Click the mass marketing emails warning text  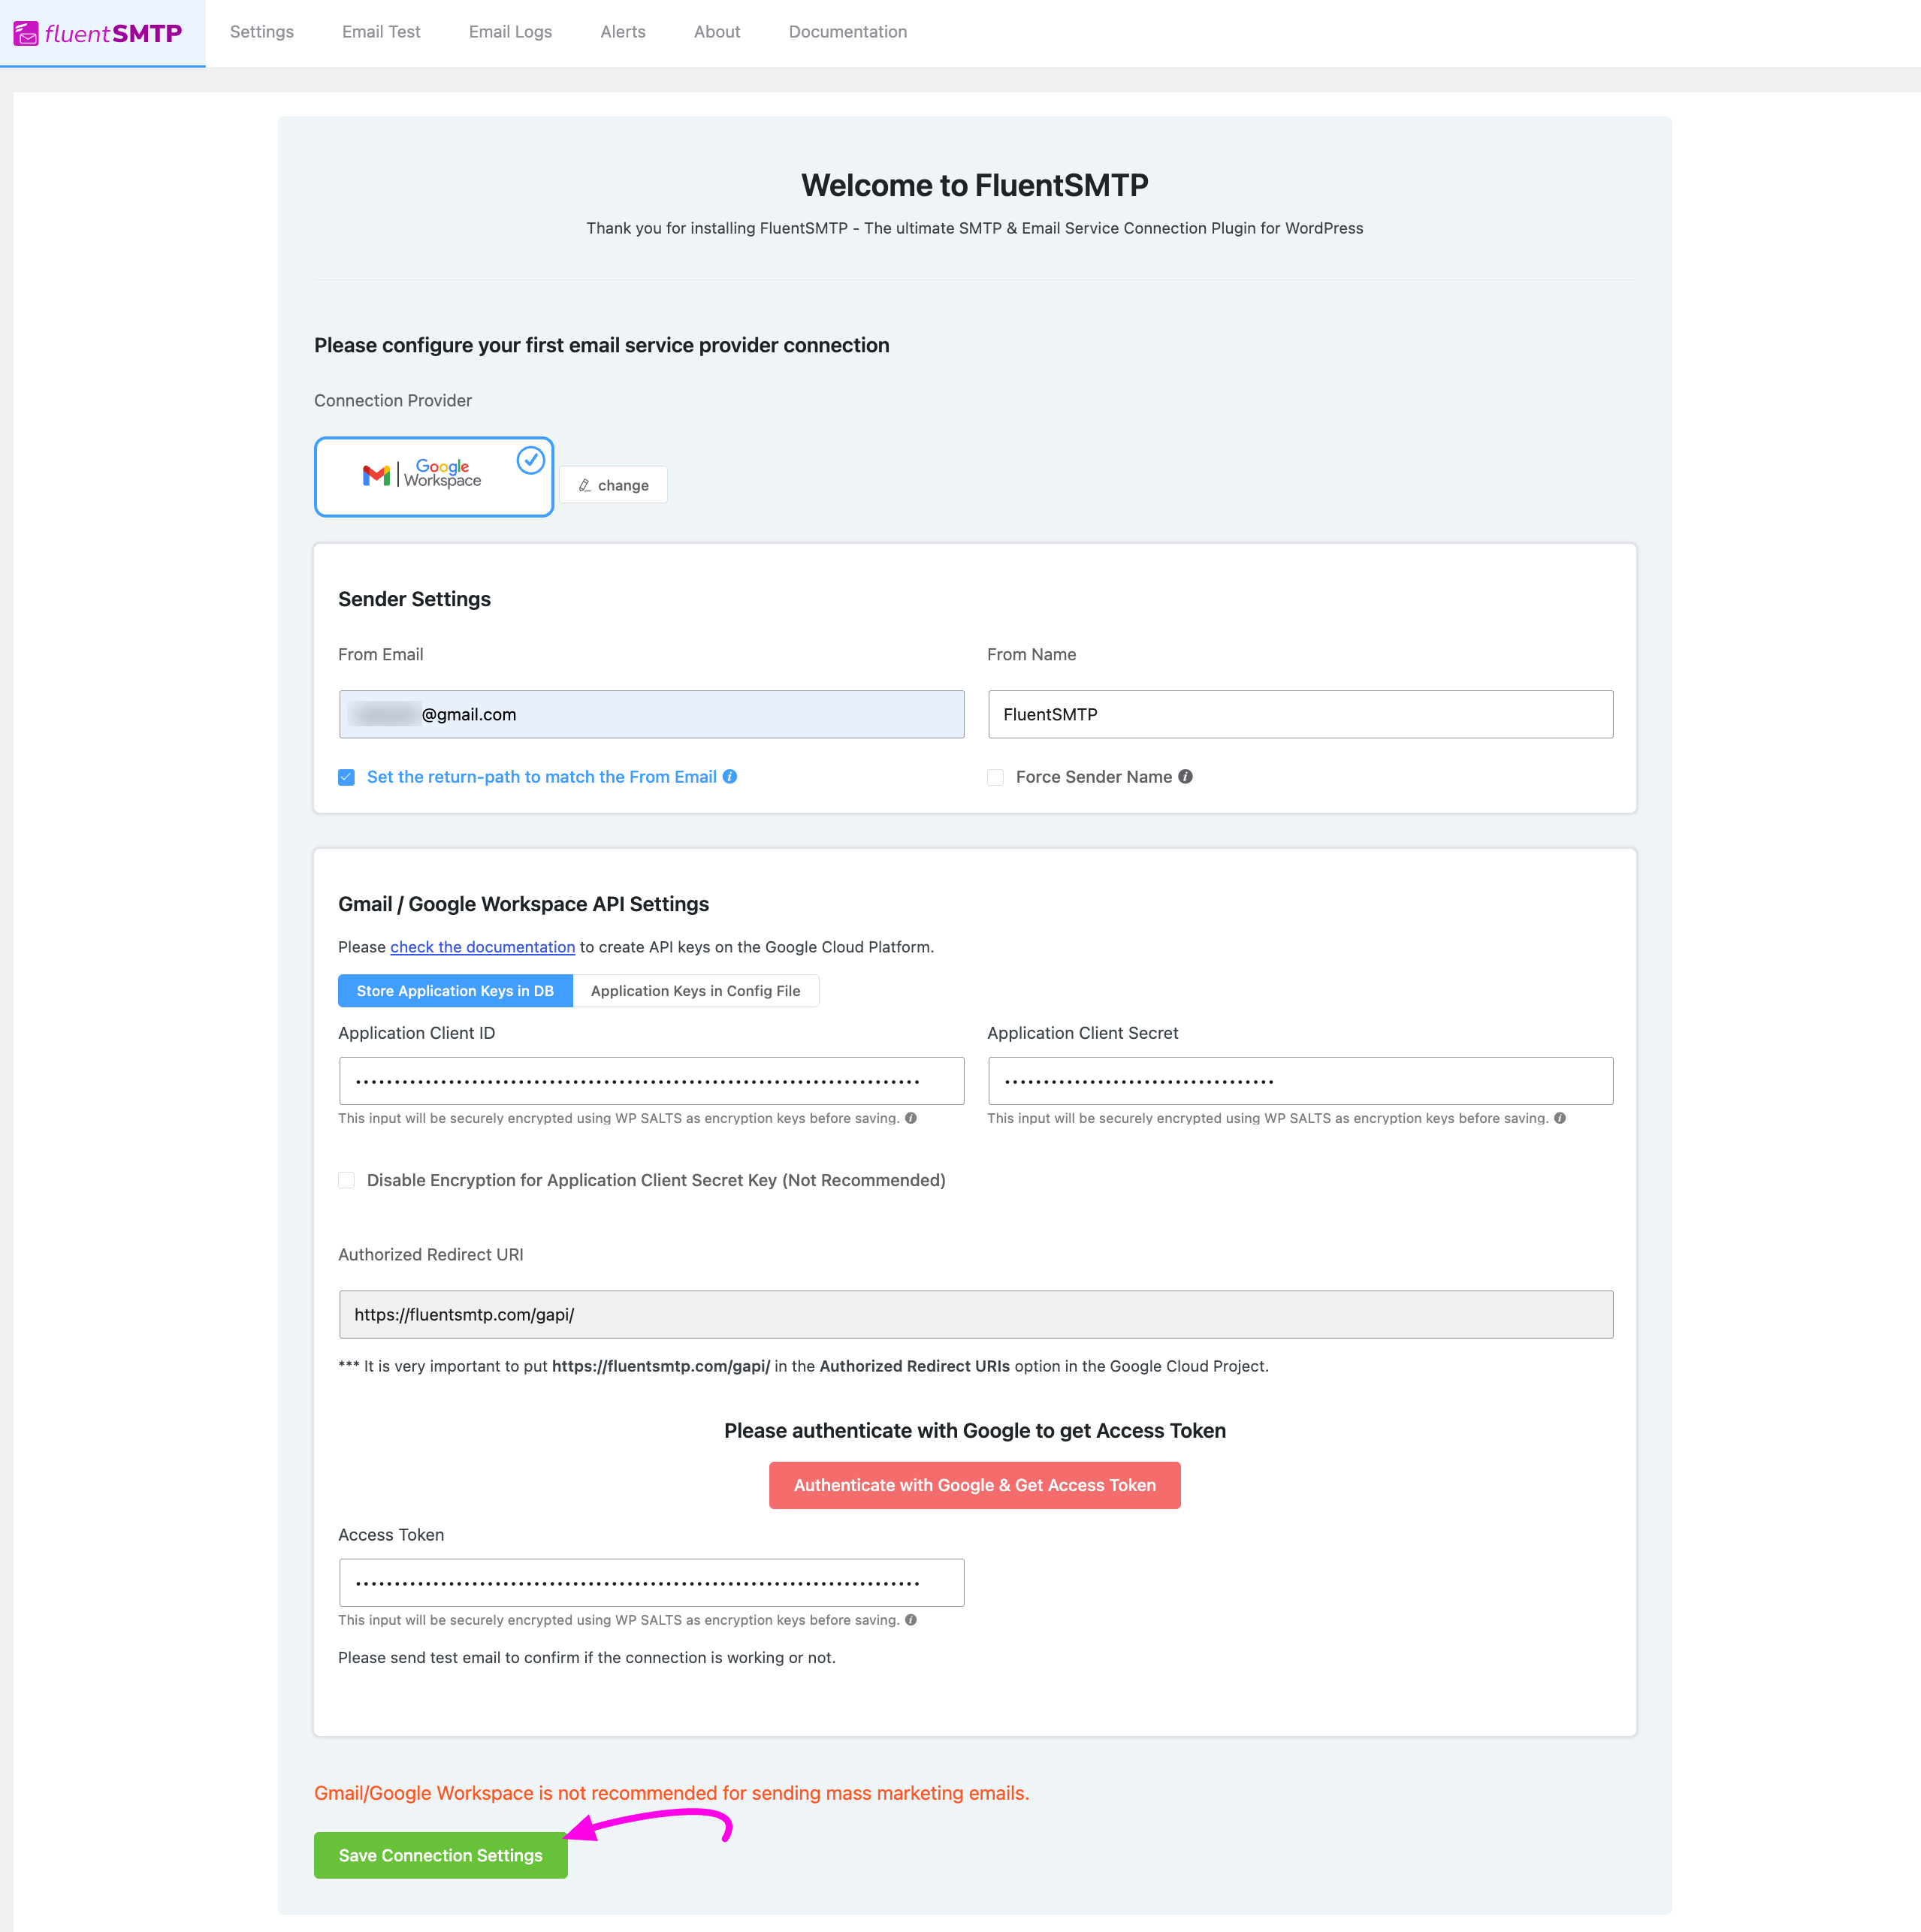[x=671, y=1793]
